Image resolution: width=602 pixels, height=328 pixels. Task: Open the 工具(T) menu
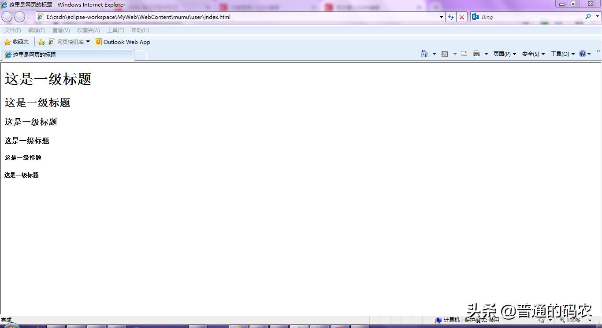(115, 30)
